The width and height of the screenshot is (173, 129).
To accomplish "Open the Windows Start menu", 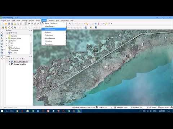I will (2, 111).
